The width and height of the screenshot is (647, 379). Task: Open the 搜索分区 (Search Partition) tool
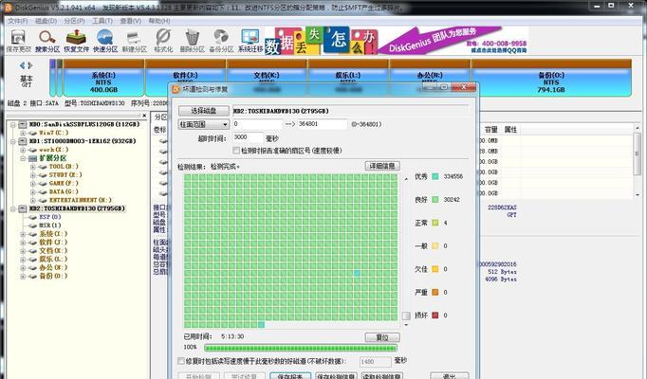(x=47, y=41)
